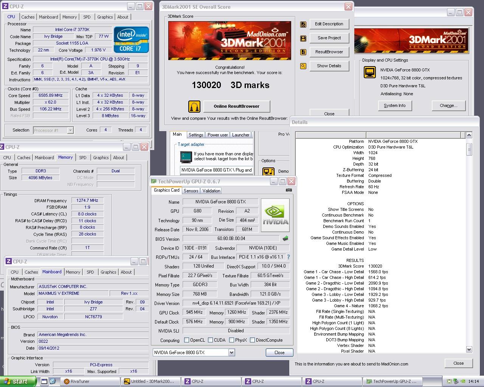484x387 pixels.
Task: Click floppy icon beside Save Project
Action: click(303, 38)
